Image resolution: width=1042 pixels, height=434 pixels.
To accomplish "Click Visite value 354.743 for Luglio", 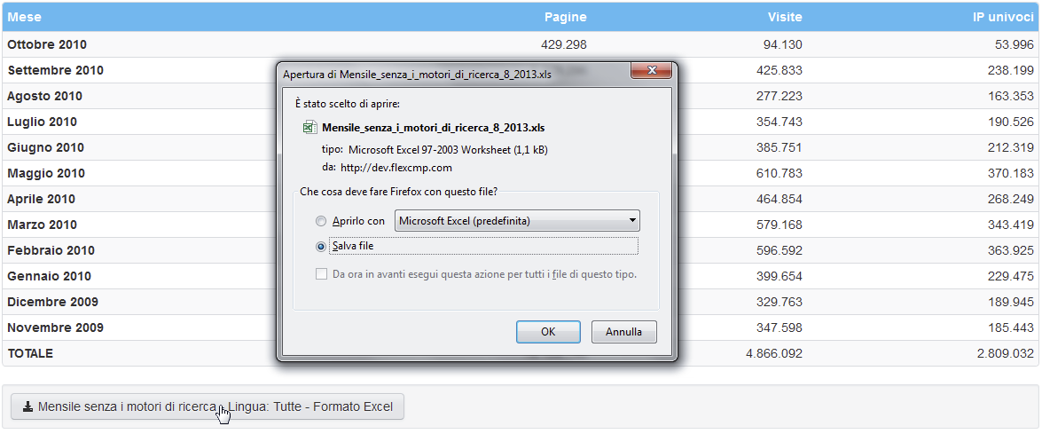I will point(780,122).
